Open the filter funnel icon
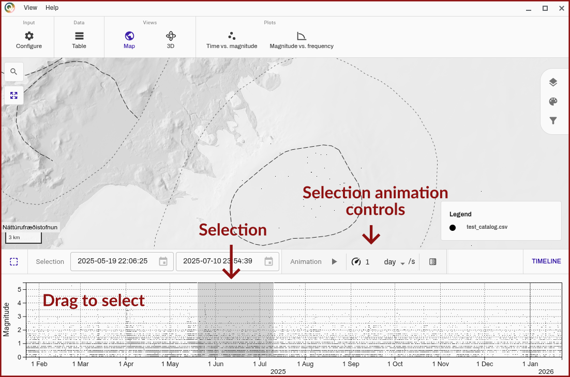The height and width of the screenshot is (377, 570). [553, 120]
